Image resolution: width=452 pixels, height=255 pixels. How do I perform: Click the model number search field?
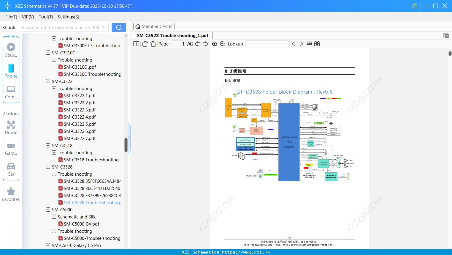pyautogui.click(x=60, y=27)
